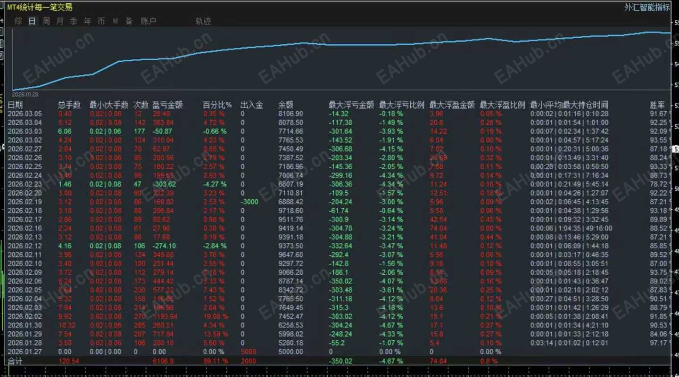The image size is (679, 377).
Task: Switch to the 月 monthly tab
Action: pyautogui.click(x=59, y=21)
